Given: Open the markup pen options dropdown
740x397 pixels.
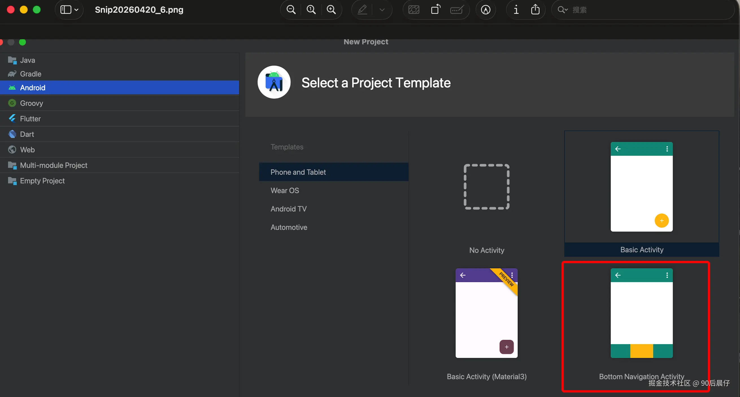Looking at the screenshot, I should (x=382, y=10).
